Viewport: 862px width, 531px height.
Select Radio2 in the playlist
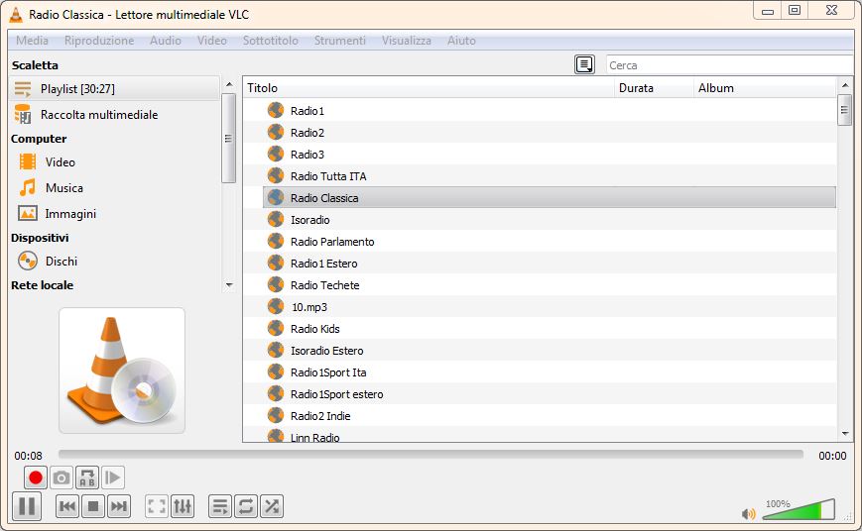(550, 133)
